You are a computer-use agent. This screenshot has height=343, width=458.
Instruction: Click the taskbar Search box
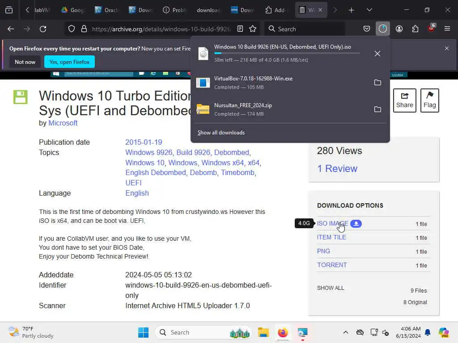[x=204, y=332]
